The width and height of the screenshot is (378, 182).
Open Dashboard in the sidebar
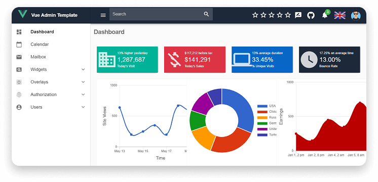tap(42, 32)
